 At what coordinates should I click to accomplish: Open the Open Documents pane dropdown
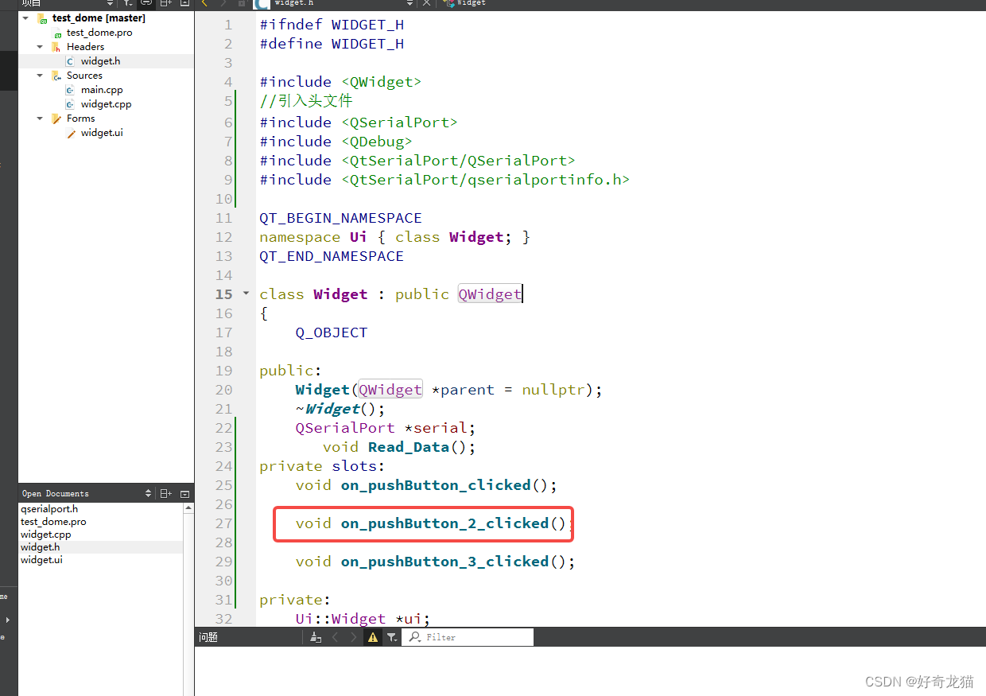click(x=148, y=493)
